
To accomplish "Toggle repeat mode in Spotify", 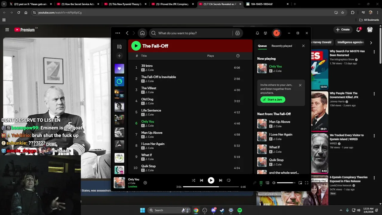I will pos(229,180).
